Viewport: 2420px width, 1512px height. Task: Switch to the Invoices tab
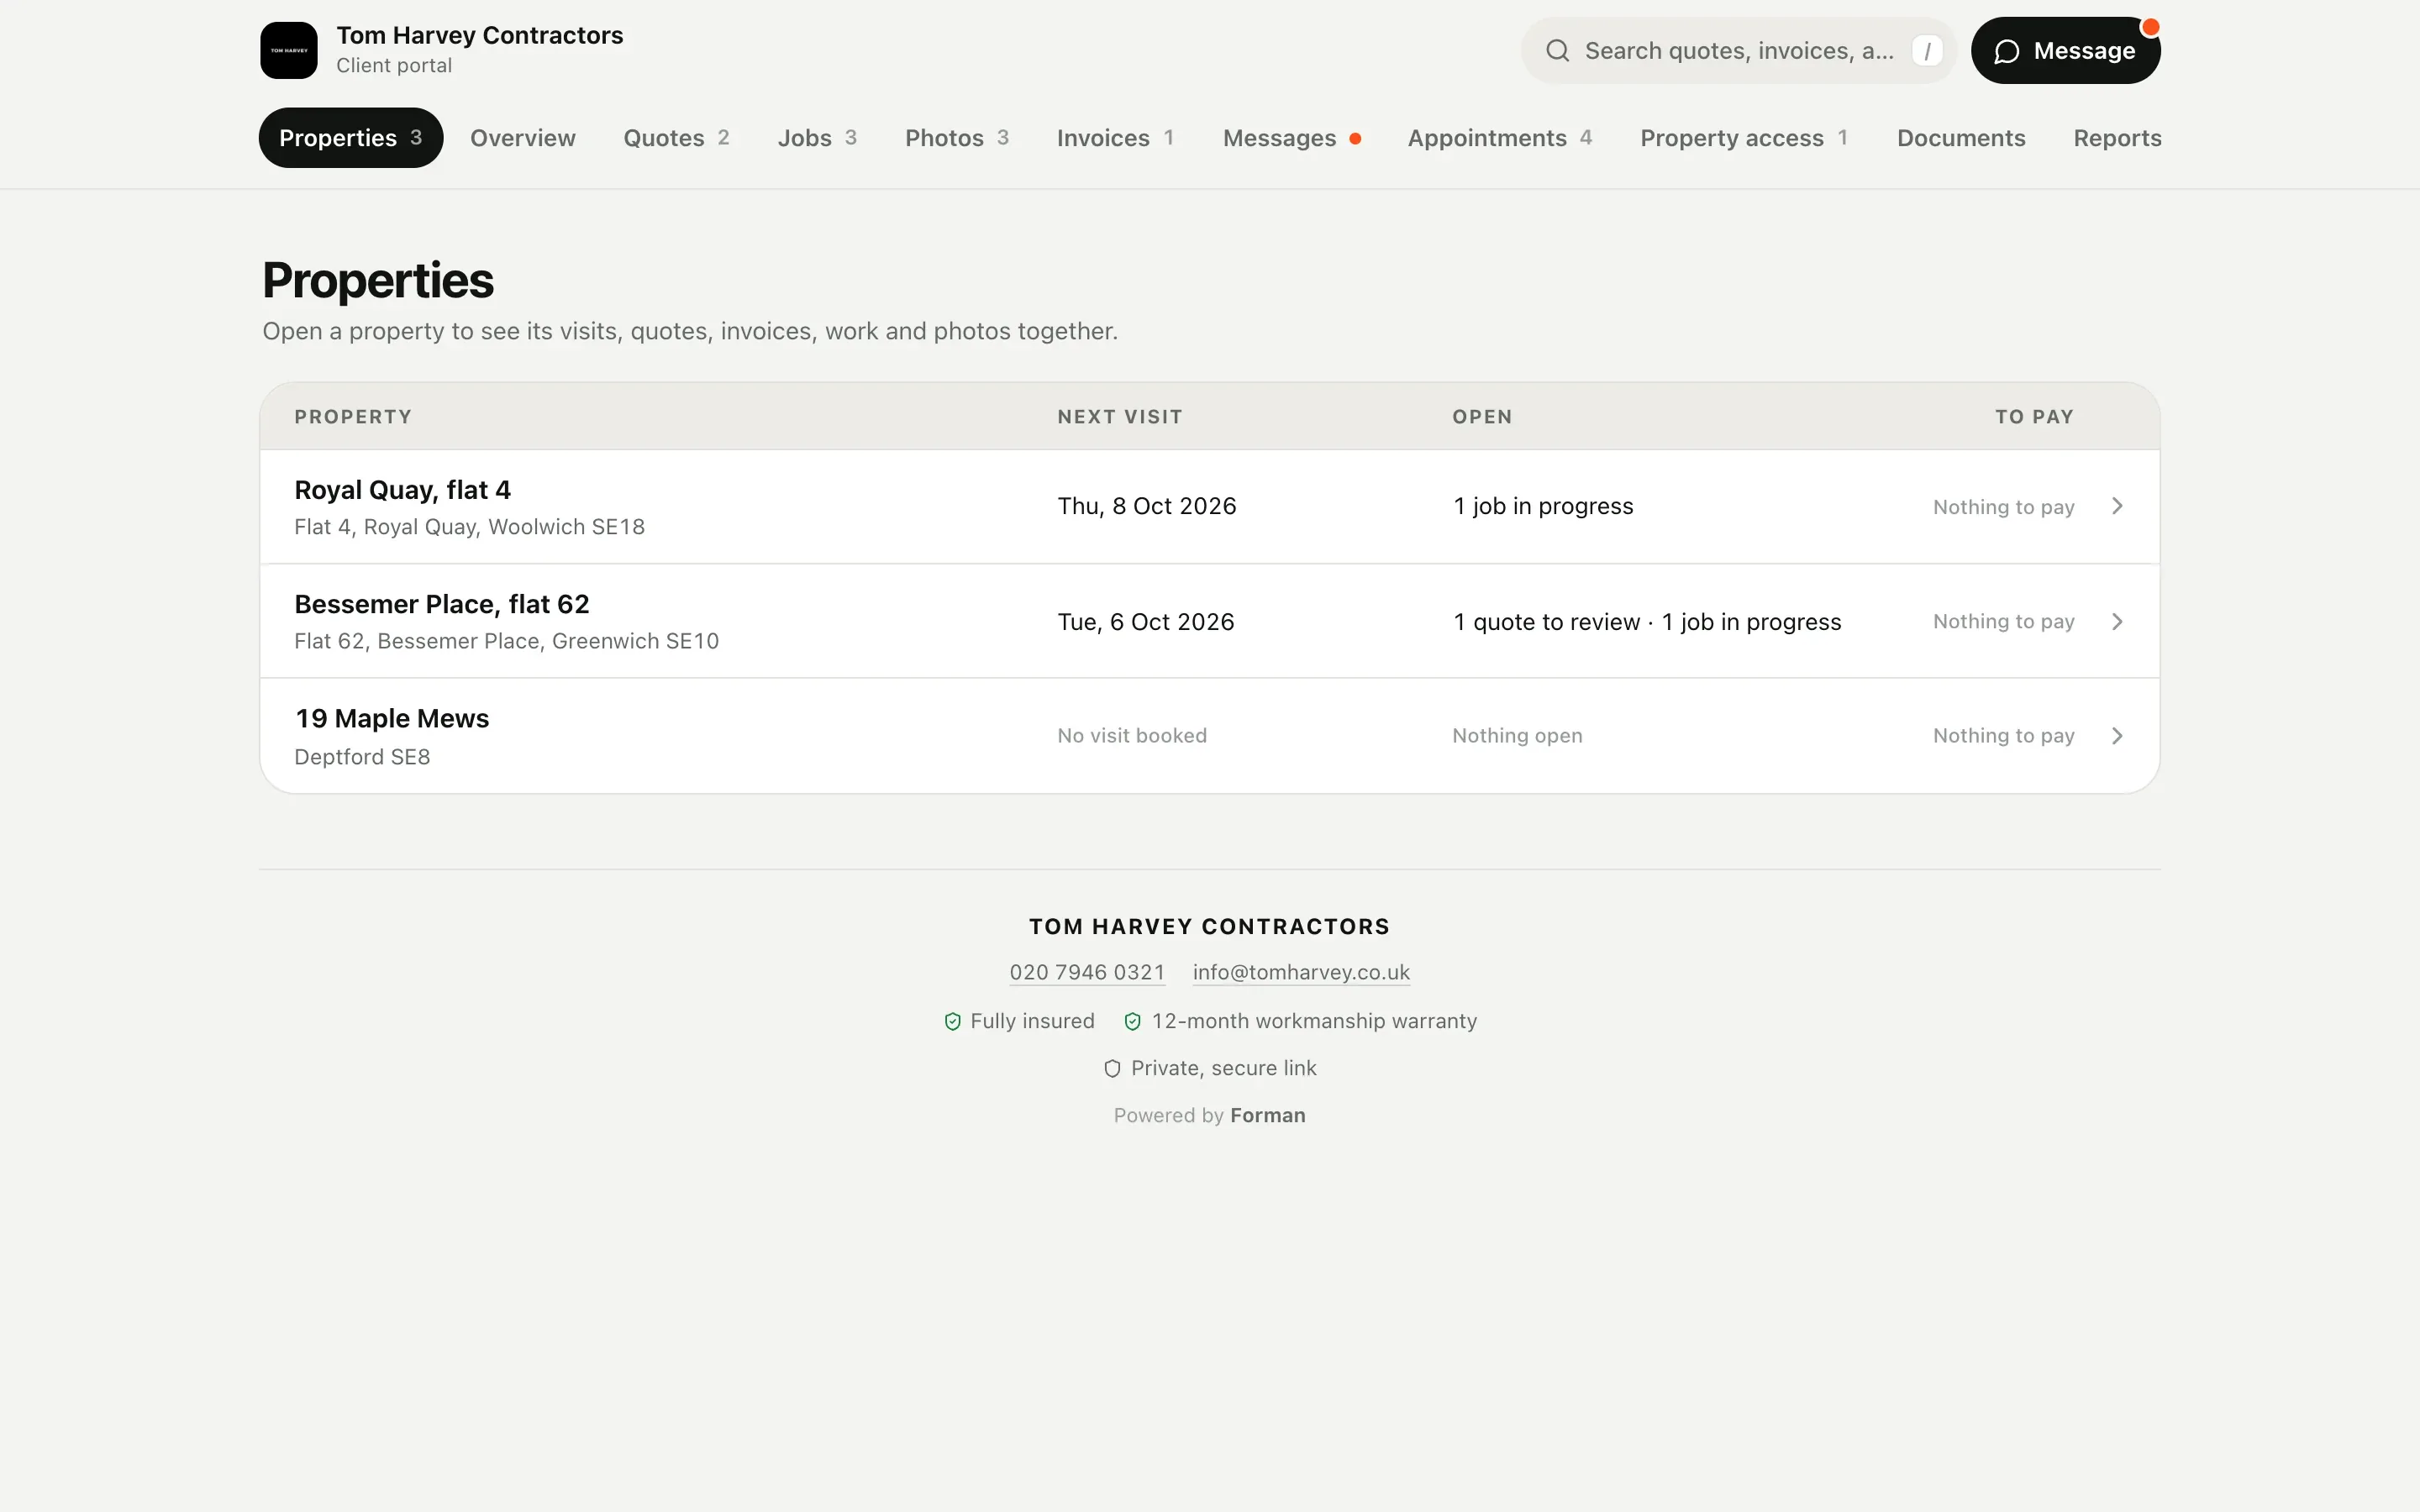pyautogui.click(x=1115, y=138)
